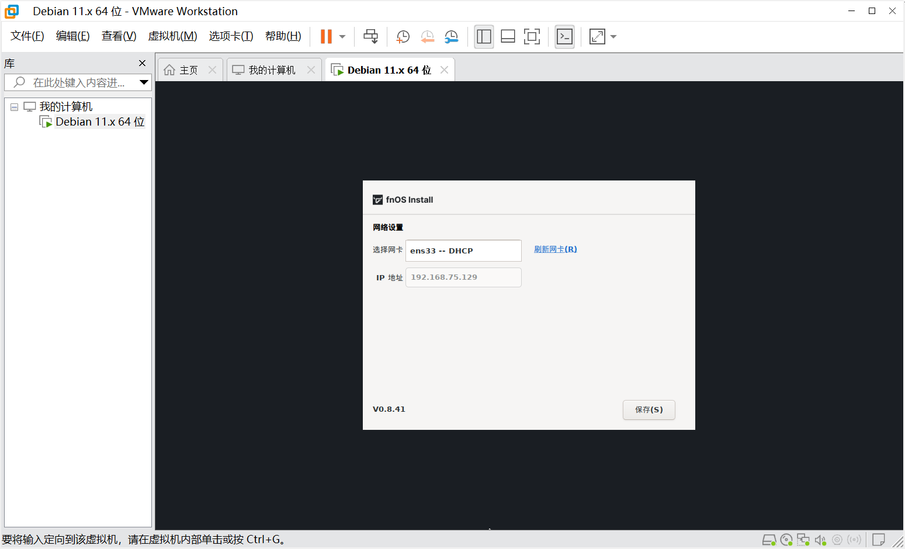This screenshot has height=549, width=905.
Task: Switch to the 我的计算机 tab
Action: point(273,70)
